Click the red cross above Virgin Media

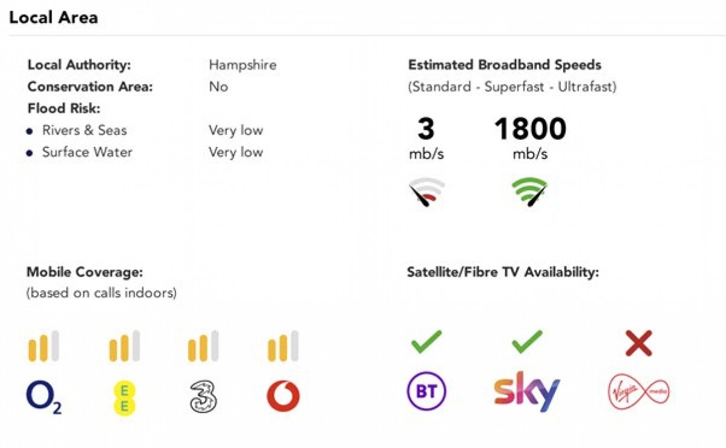[x=639, y=343]
